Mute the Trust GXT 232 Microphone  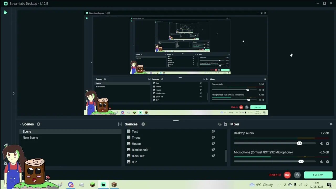tap(322, 162)
